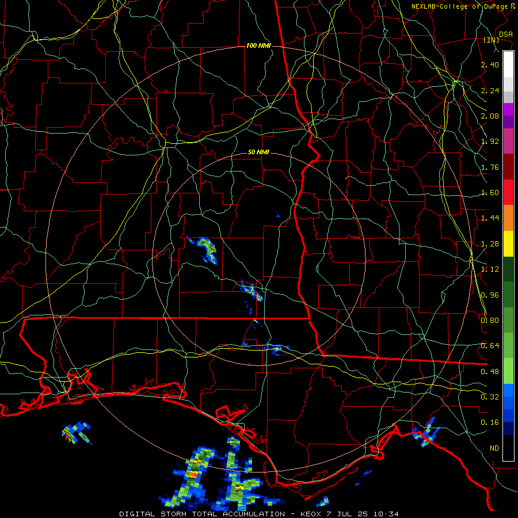The height and width of the screenshot is (518, 518).
Task: Select the 2.40 legend value
Action: [x=490, y=64]
